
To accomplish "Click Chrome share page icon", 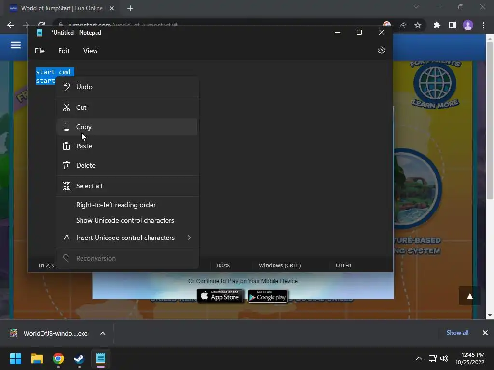I will click(402, 25).
